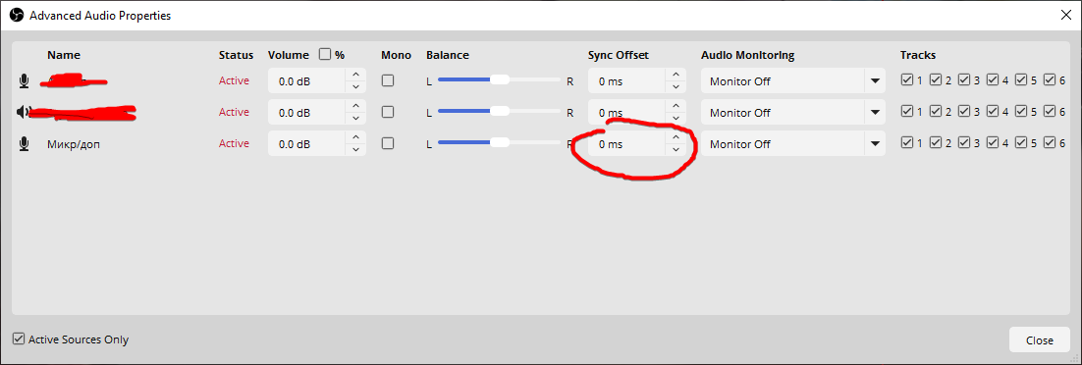Raise redacted mic source sync offset with the up arrow
Viewport: 1082px width, 365px height.
tap(676, 75)
